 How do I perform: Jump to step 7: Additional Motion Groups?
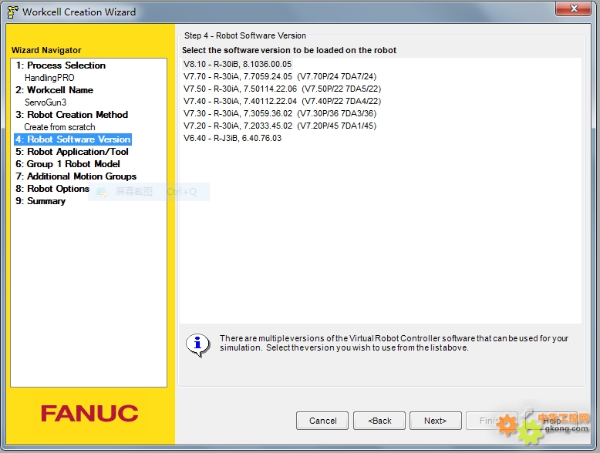(x=76, y=176)
